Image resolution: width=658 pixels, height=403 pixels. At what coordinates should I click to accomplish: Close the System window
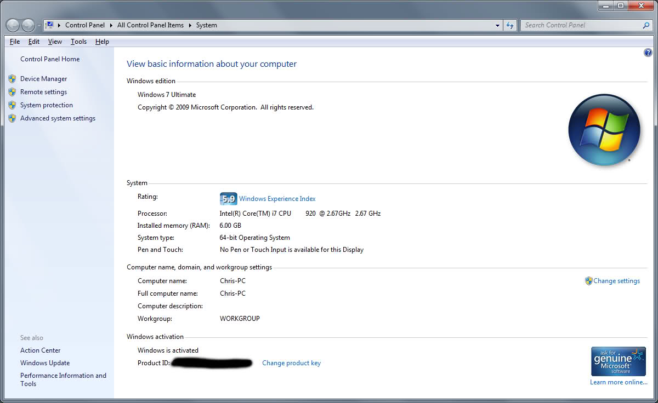(640, 5)
